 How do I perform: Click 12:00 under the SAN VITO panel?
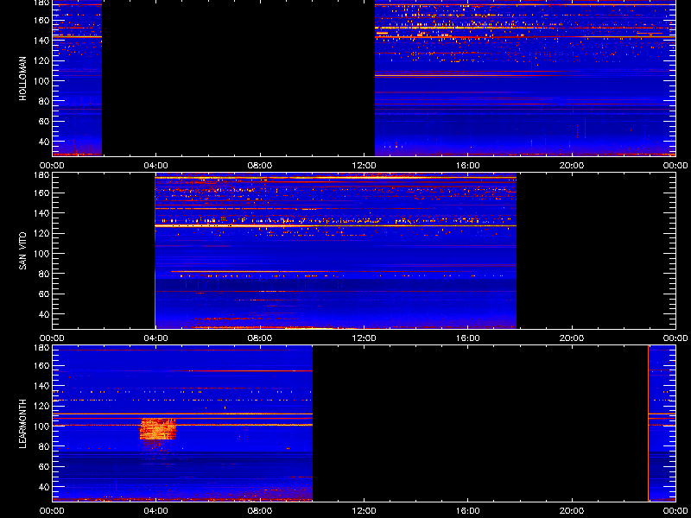364,338
